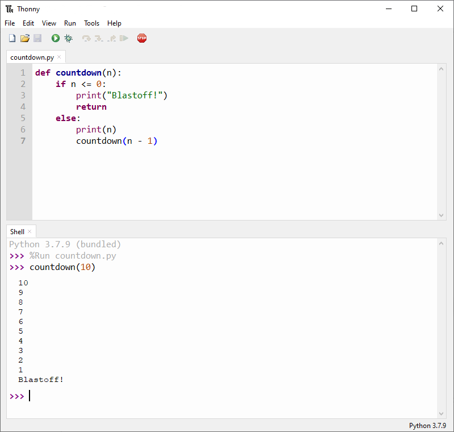454x432 pixels.
Task: Click the 'if n <= 0:' code line
Action: point(81,84)
